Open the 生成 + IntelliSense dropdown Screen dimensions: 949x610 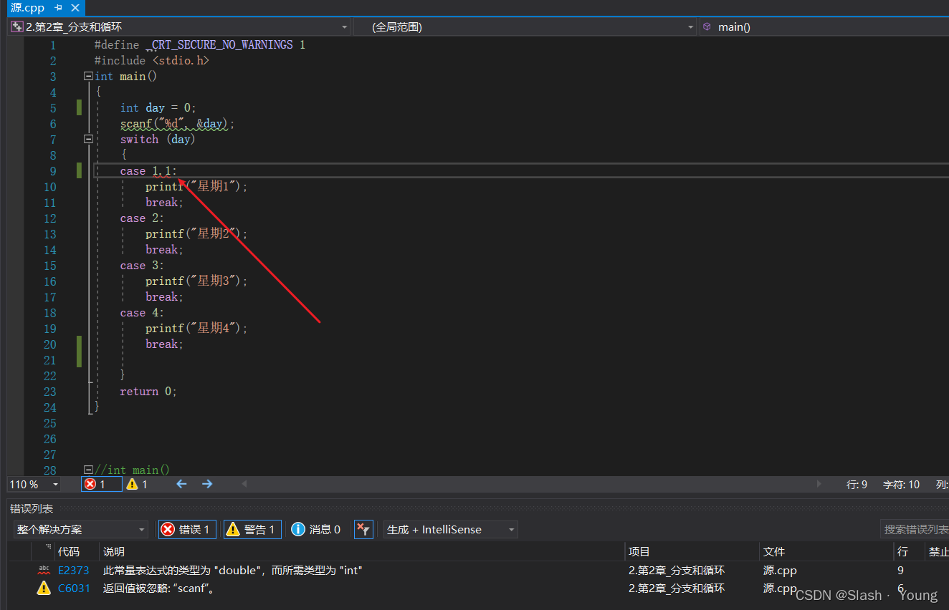[450, 530]
